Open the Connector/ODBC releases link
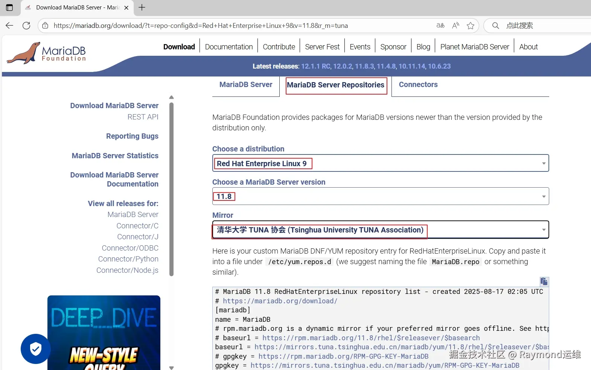The image size is (591, 370). click(x=130, y=248)
